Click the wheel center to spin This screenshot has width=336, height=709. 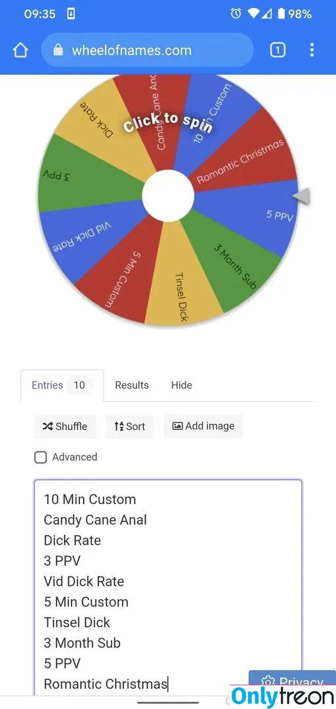pyautogui.click(x=168, y=196)
